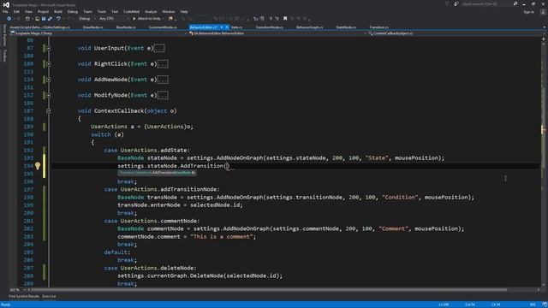Expand the collapsed AddNewNode method

tap(48, 80)
